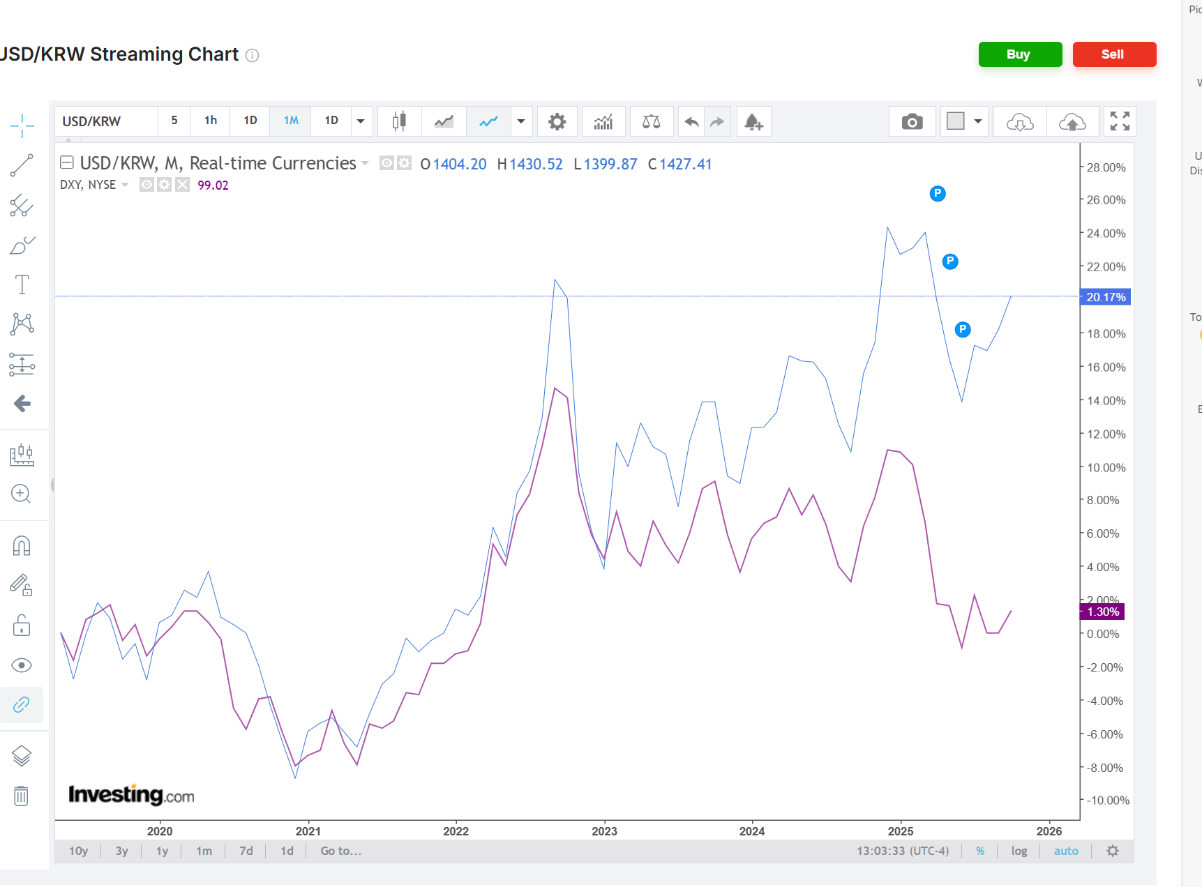Expand the DXY, NYSE legend dropdown
This screenshot has width=1202, height=887.
tap(125, 185)
